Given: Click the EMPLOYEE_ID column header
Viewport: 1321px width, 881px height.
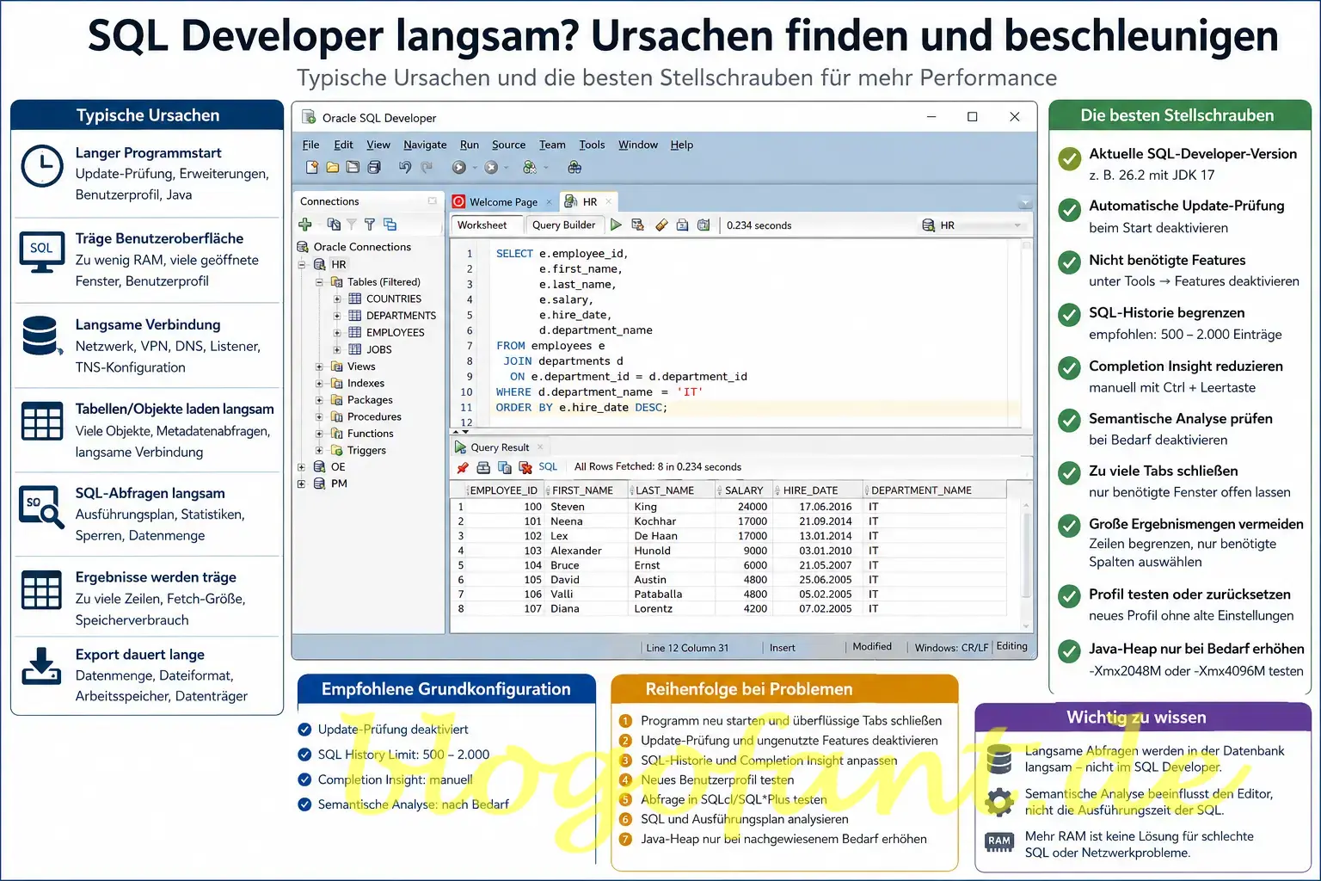Looking at the screenshot, I should 503,490.
